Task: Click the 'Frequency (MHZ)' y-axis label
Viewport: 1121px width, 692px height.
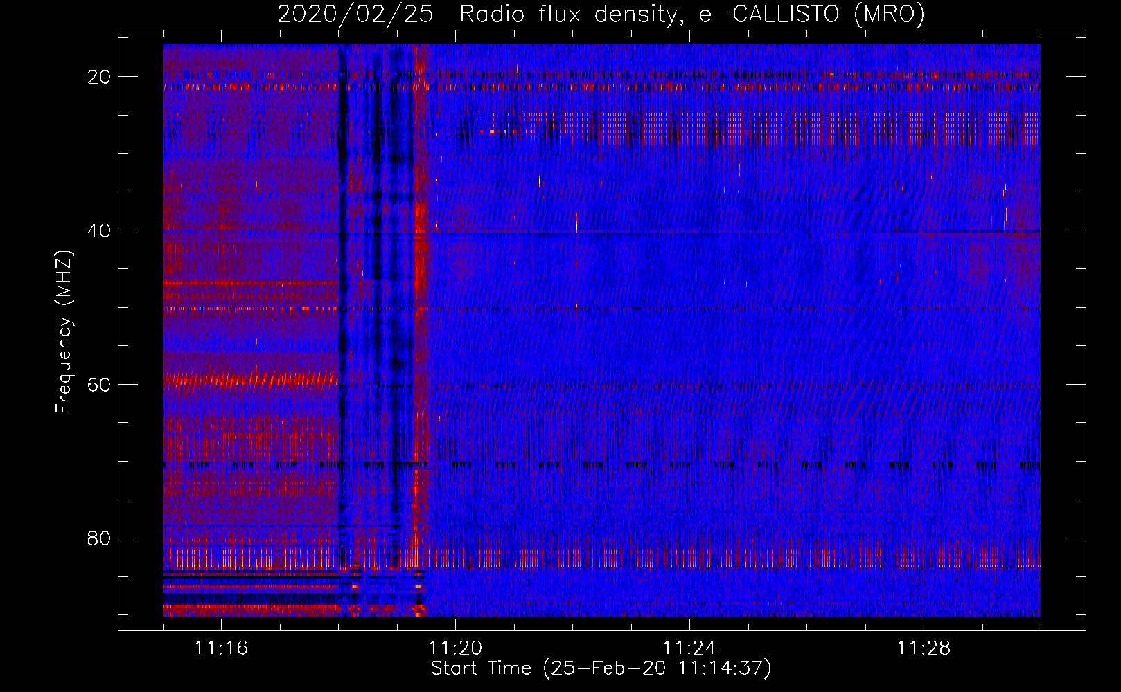Action: coord(64,332)
